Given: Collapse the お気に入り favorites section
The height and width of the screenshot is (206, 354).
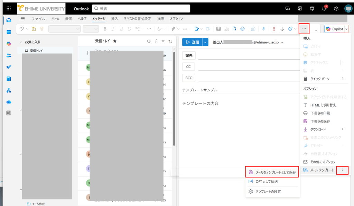Looking at the screenshot, I should [21, 42].
